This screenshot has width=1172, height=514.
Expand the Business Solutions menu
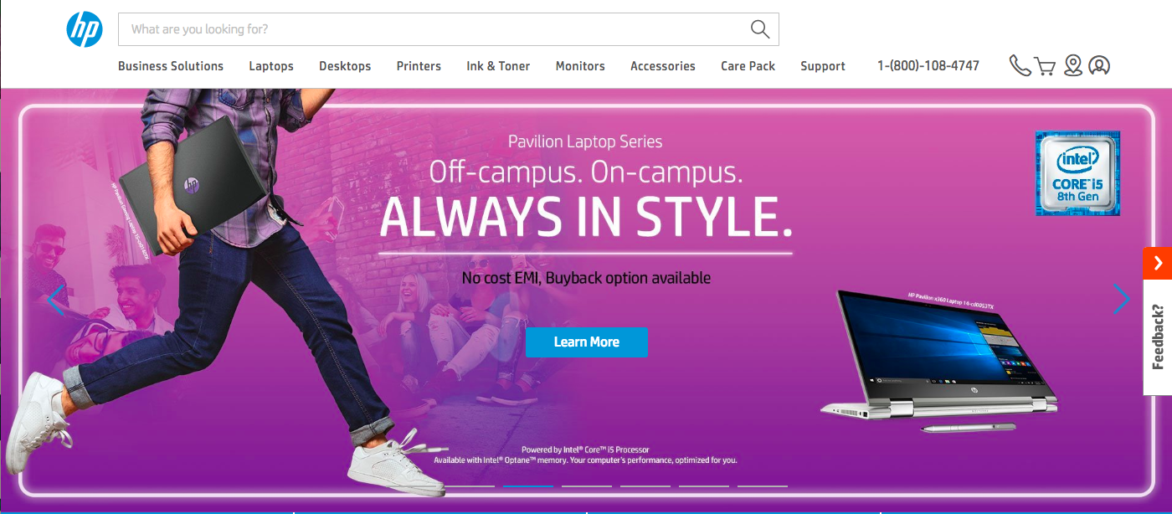coord(171,66)
